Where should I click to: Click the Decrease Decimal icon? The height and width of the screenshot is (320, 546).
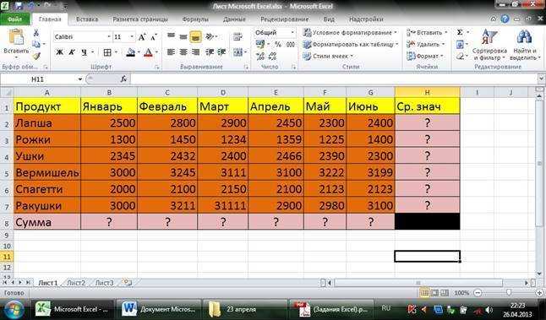[273, 57]
